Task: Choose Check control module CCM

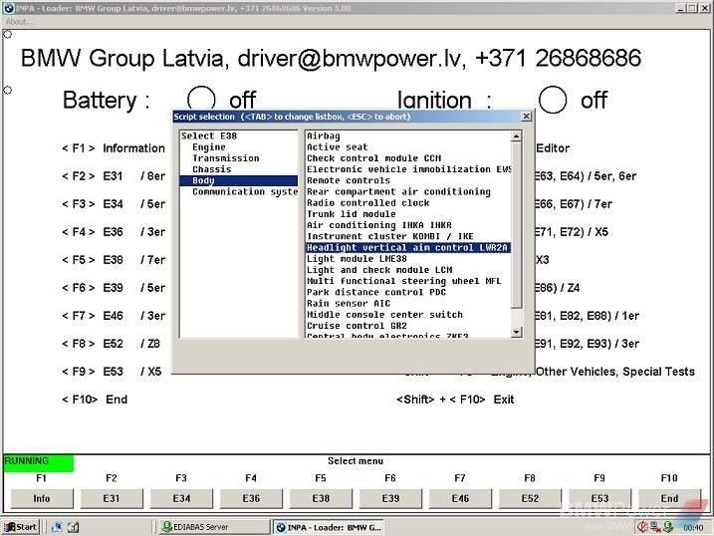Action: click(373, 158)
